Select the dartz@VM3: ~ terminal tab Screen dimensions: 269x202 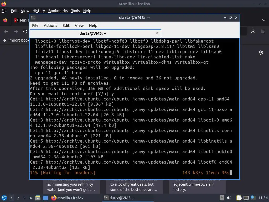tap(95, 33)
